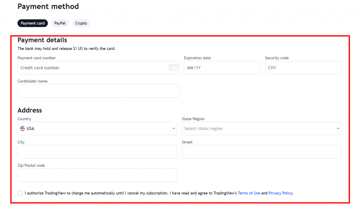Viewport: 359px width, 209px height.
Task: Expand the Select state/region dropdown
Action: point(262,128)
